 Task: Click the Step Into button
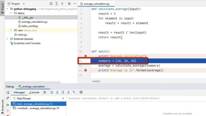click(57, 92)
